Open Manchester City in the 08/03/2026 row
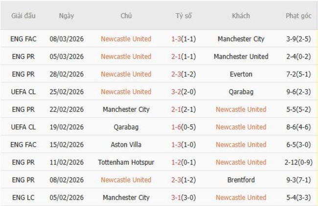Screen dimensions: 318x206 click(x=241, y=39)
